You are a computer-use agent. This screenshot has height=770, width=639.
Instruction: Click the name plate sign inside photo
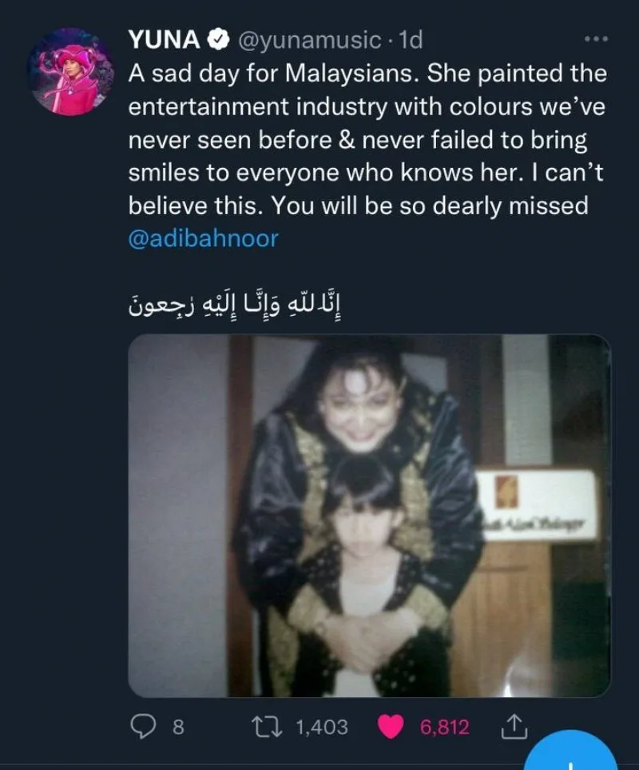coord(535,505)
